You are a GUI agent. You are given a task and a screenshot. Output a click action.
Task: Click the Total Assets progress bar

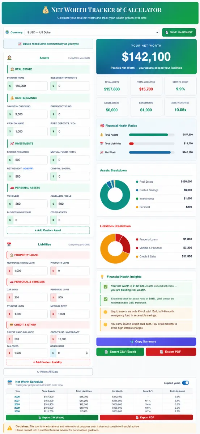152,135
